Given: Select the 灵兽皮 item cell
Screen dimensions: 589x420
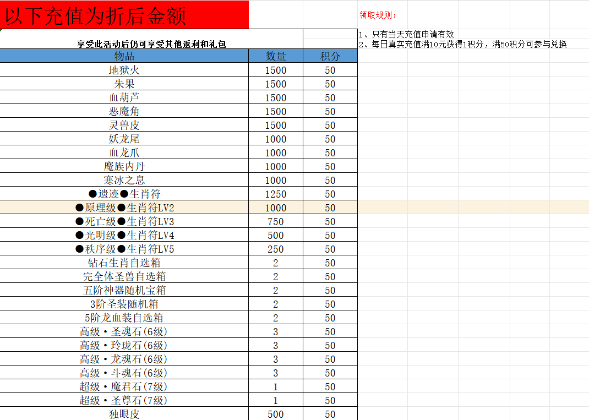Looking at the screenshot, I should tap(124, 125).
